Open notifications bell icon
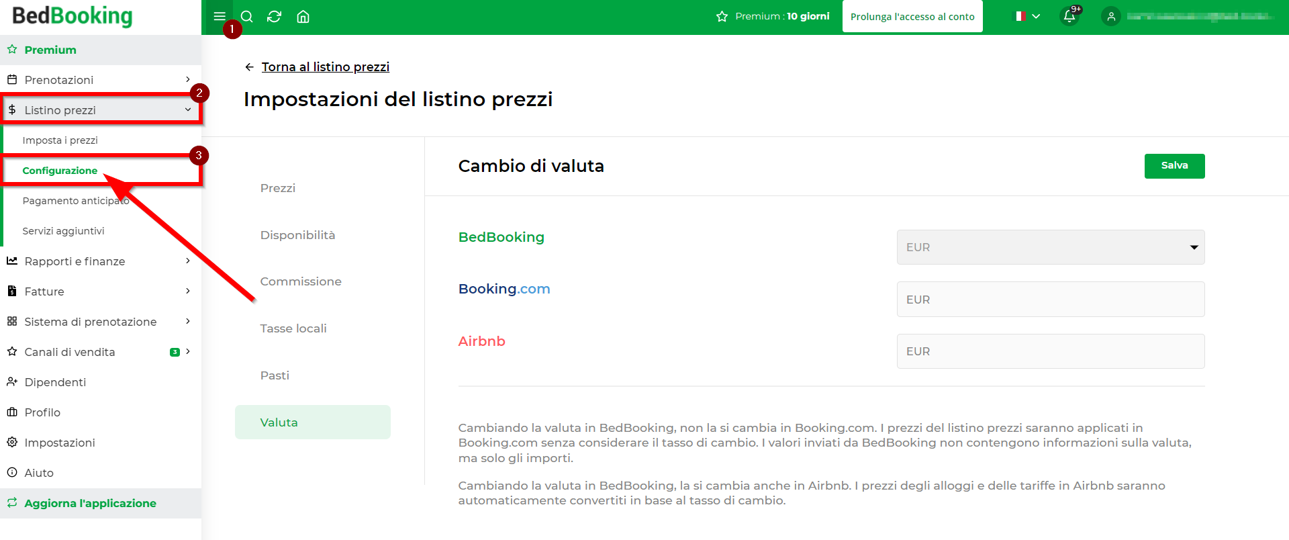This screenshot has height=540, width=1289. (x=1069, y=16)
